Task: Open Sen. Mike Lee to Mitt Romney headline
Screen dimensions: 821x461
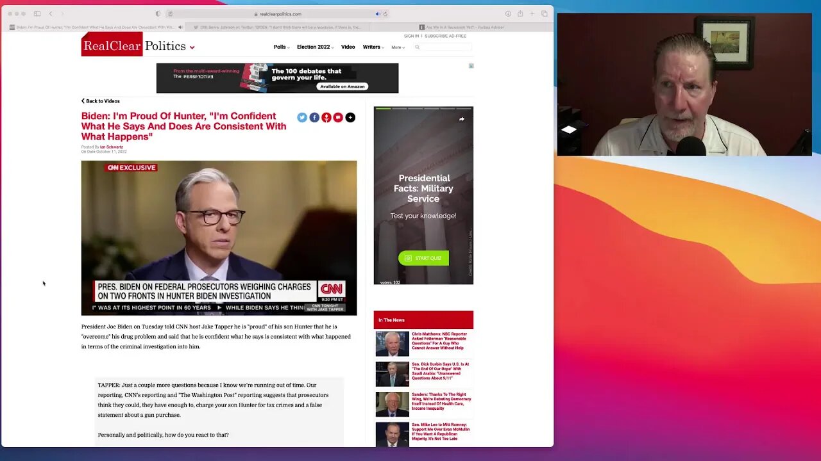Action: pos(441,432)
